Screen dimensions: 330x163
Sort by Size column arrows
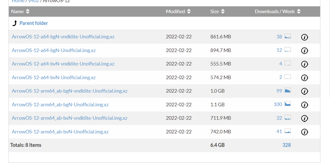(x=223, y=12)
